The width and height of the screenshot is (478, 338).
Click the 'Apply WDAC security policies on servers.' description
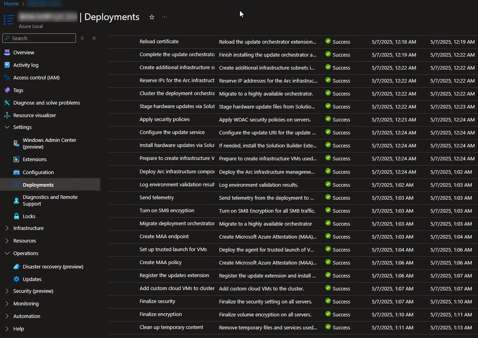tap(265, 119)
